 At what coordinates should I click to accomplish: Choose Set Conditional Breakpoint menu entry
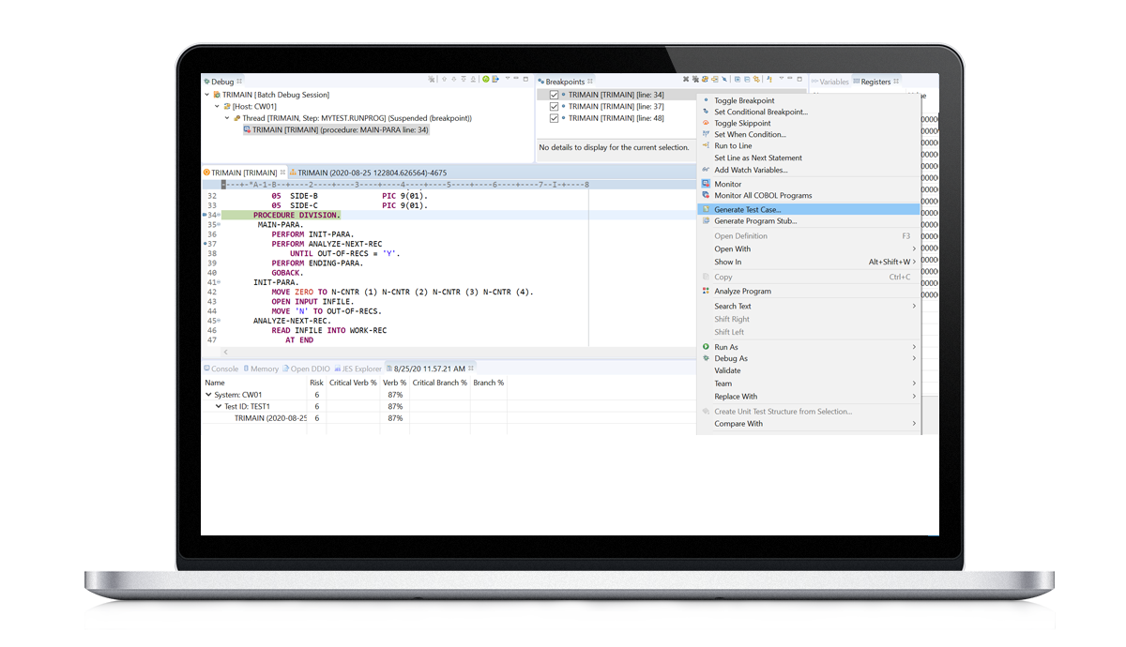760,112
